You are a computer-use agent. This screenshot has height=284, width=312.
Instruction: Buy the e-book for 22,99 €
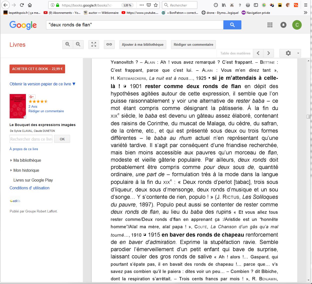point(37,69)
